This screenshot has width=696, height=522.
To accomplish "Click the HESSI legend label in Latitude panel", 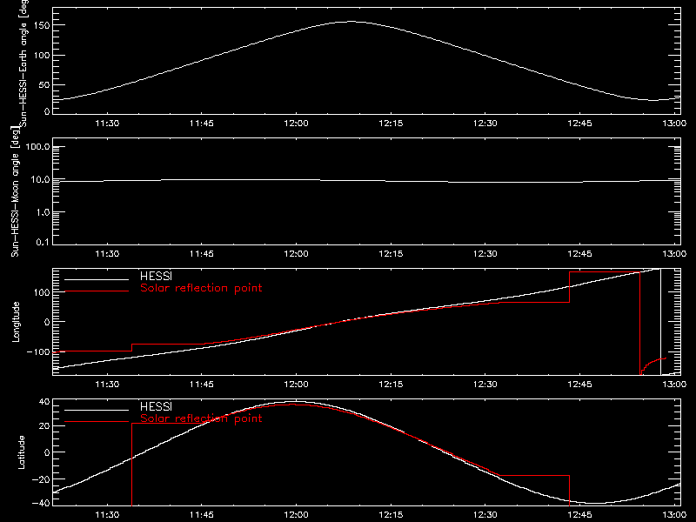I will pyautogui.click(x=156, y=406).
